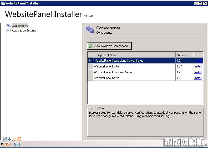Click the row header beside WebsitePanel Enterprise Server
This screenshot has width=208, height=148.
click(x=90, y=72)
